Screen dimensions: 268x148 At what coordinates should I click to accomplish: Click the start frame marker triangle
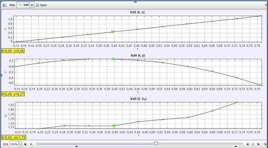coord(77,146)
